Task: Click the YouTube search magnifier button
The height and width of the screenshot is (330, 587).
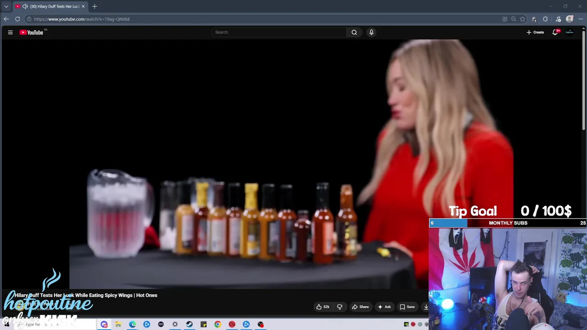Action: [x=354, y=32]
